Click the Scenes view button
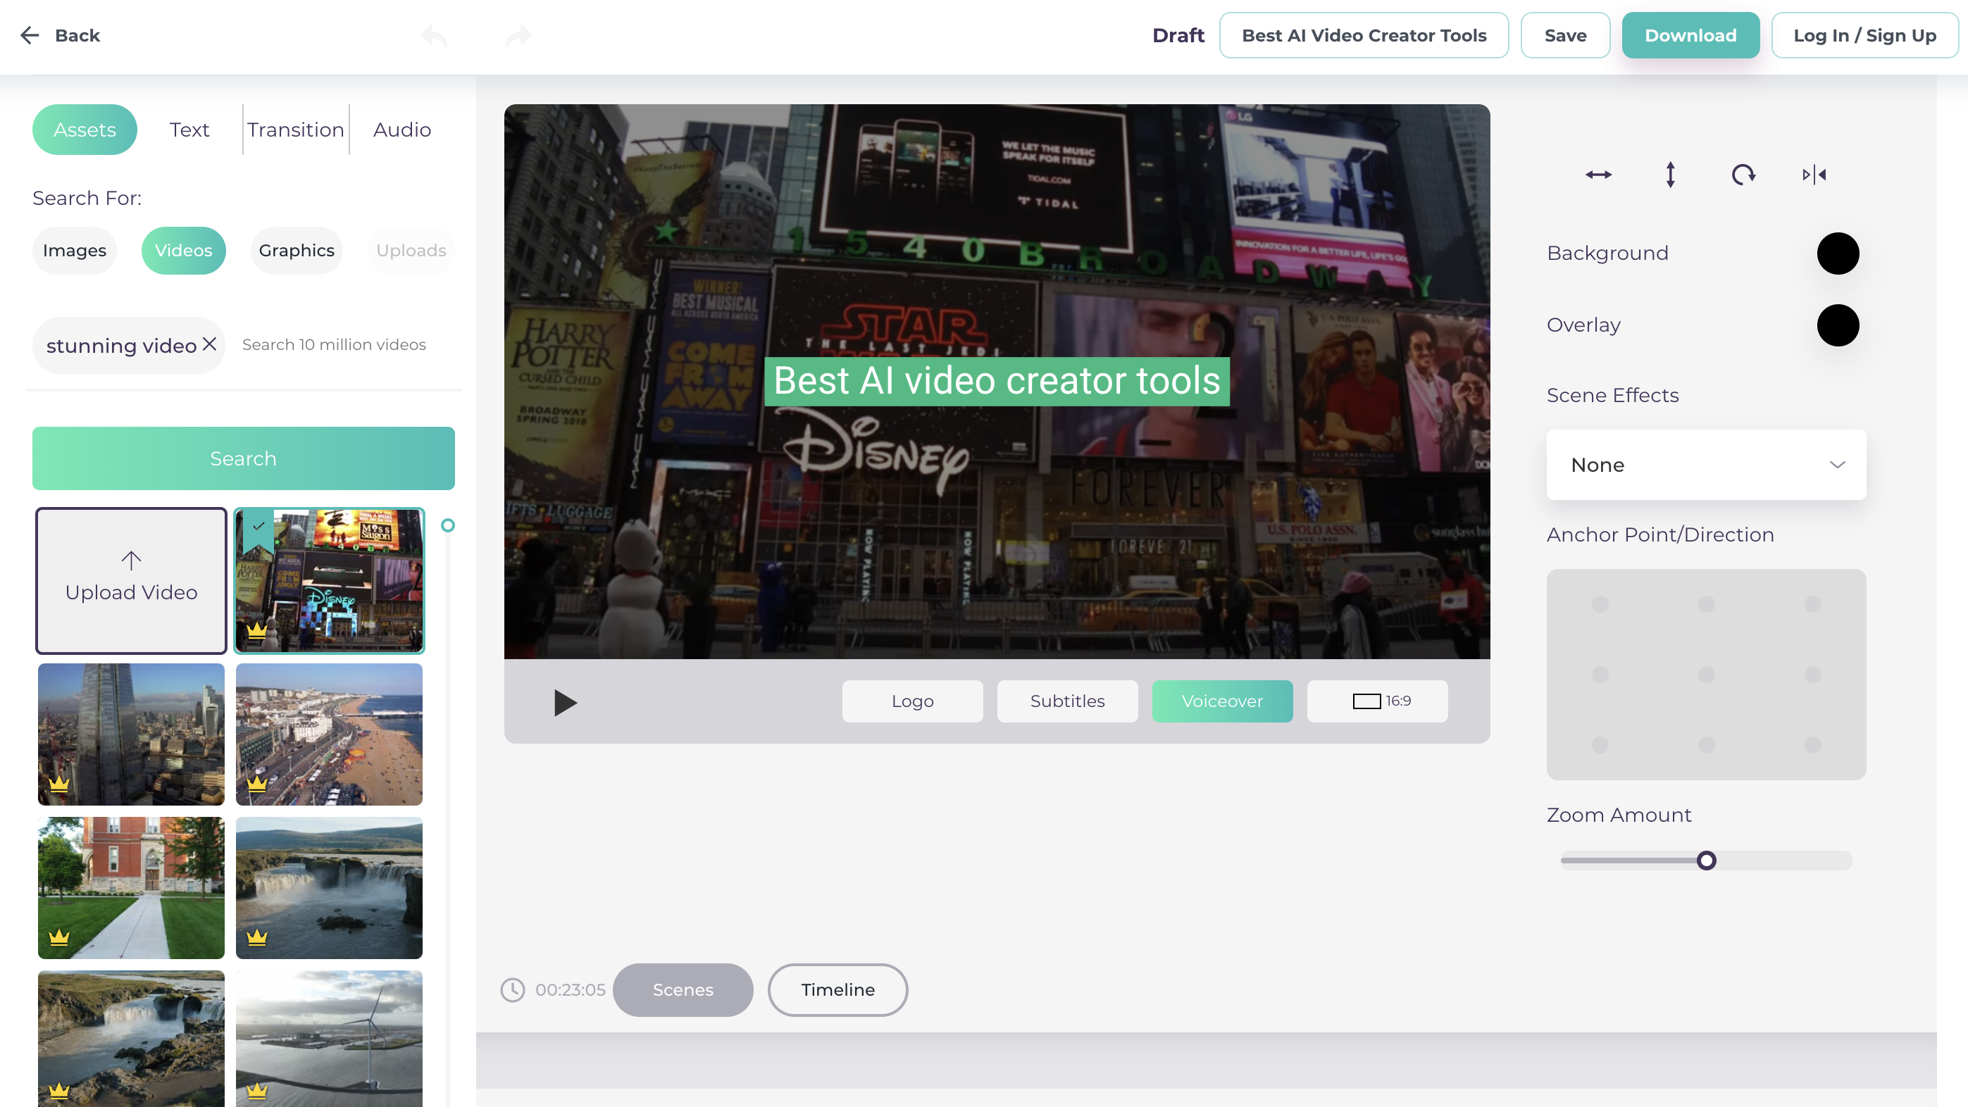Image resolution: width=1968 pixels, height=1107 pixels. 681,989
